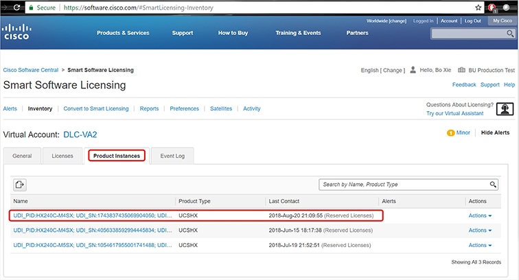Click the Cisco header search magnifier icon
Screen dimensions: 519x280
[510, 34]
